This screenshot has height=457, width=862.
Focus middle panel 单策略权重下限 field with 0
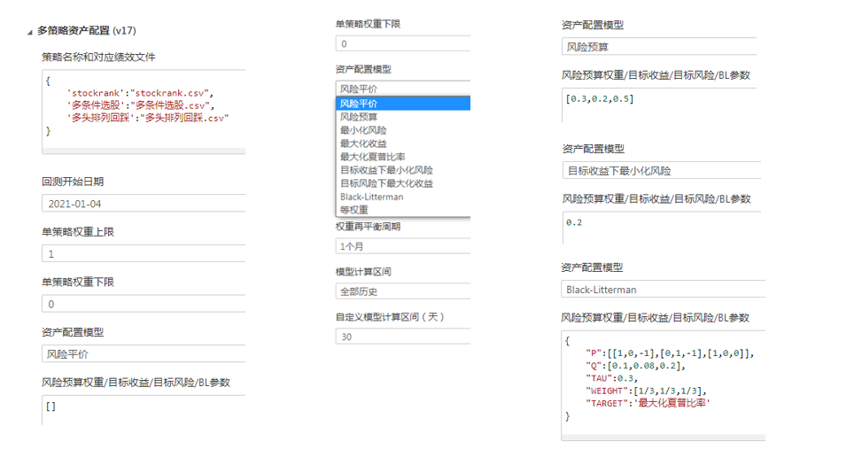pos(403,43)
